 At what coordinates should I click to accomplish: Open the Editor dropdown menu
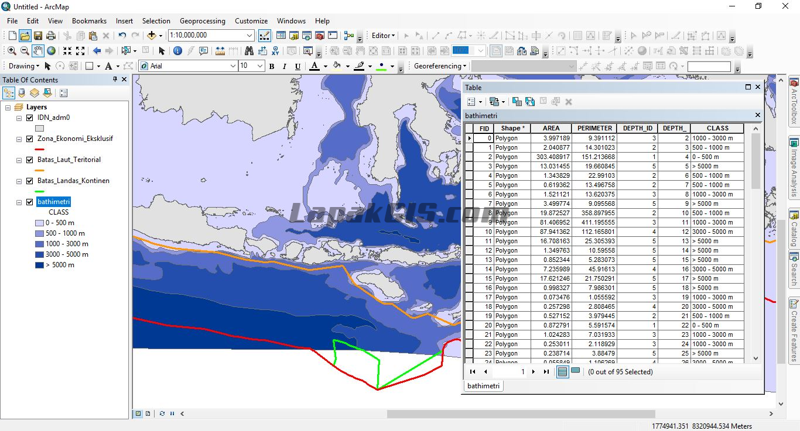(384, 36)
